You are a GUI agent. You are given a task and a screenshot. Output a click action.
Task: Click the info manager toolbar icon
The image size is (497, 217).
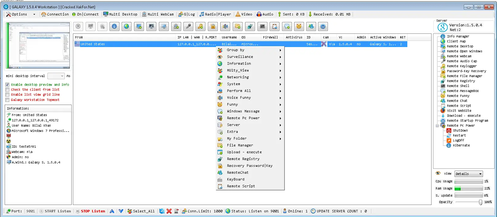pos(114,27)
